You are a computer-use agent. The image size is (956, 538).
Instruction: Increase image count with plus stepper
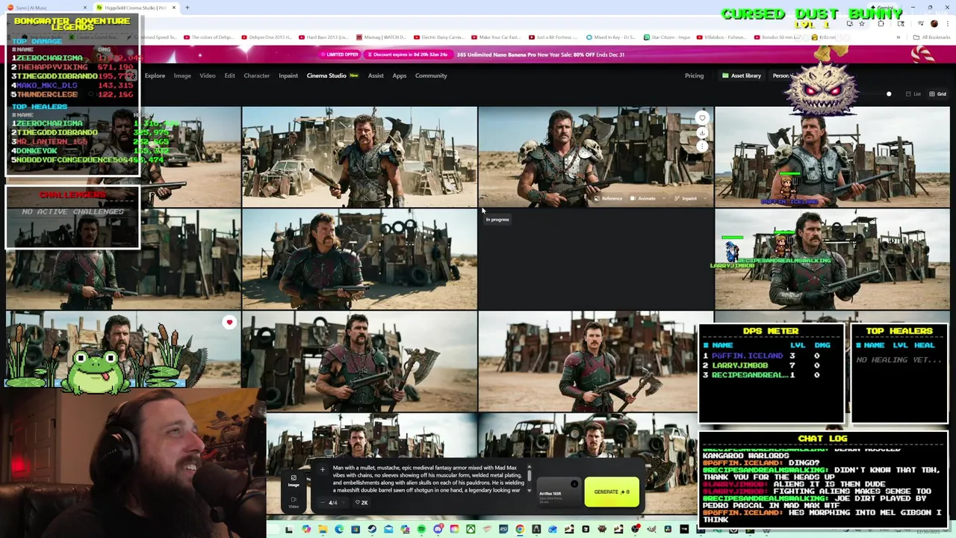[344, 502]
